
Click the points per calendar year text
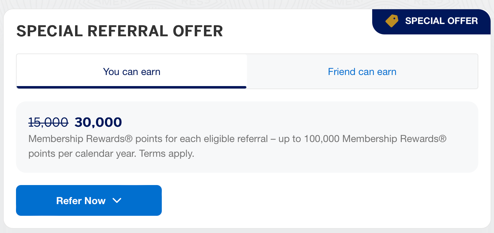tap(82, 153)
